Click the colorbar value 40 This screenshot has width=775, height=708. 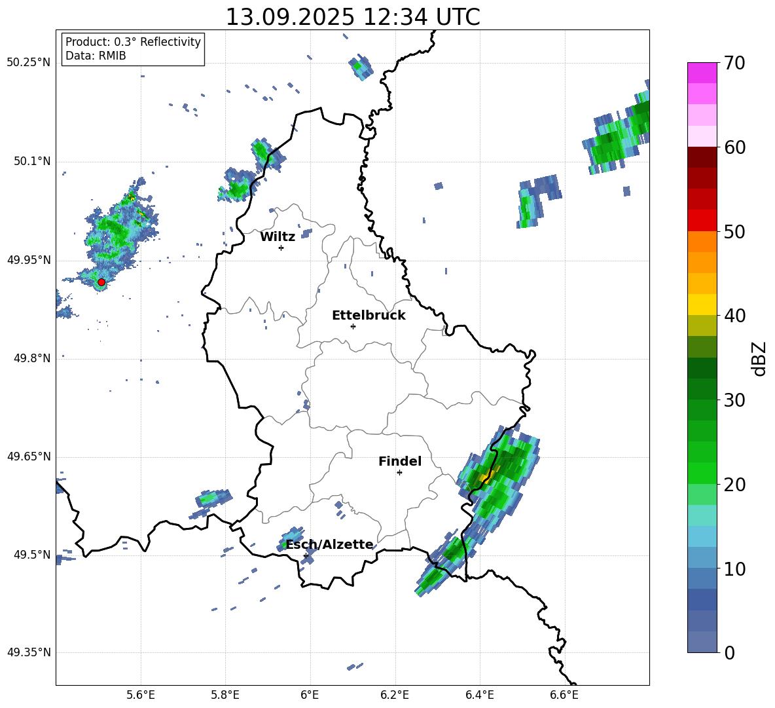click(x=734, y=316)
